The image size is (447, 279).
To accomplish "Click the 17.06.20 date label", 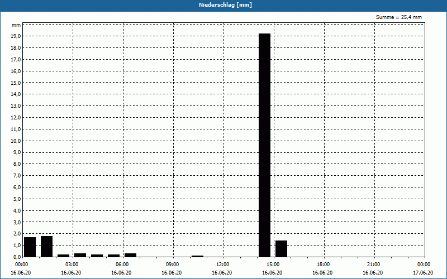I will click(423, 273).
